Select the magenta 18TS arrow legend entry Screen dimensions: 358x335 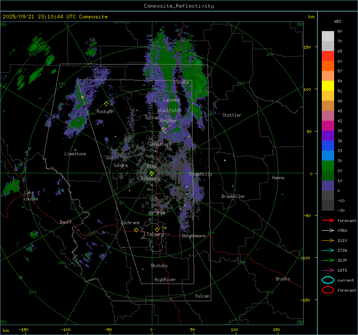328,270
